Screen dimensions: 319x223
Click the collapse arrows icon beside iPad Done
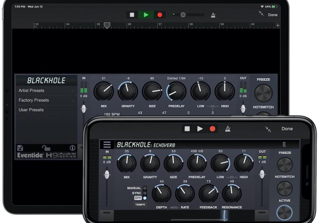coord(261,14)
